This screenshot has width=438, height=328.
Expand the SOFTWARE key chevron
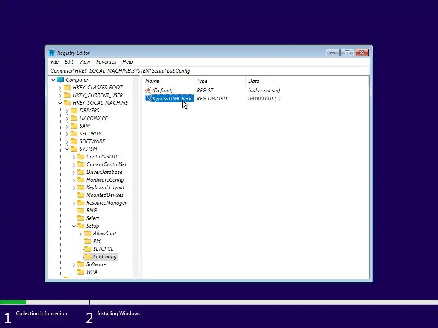67,142
